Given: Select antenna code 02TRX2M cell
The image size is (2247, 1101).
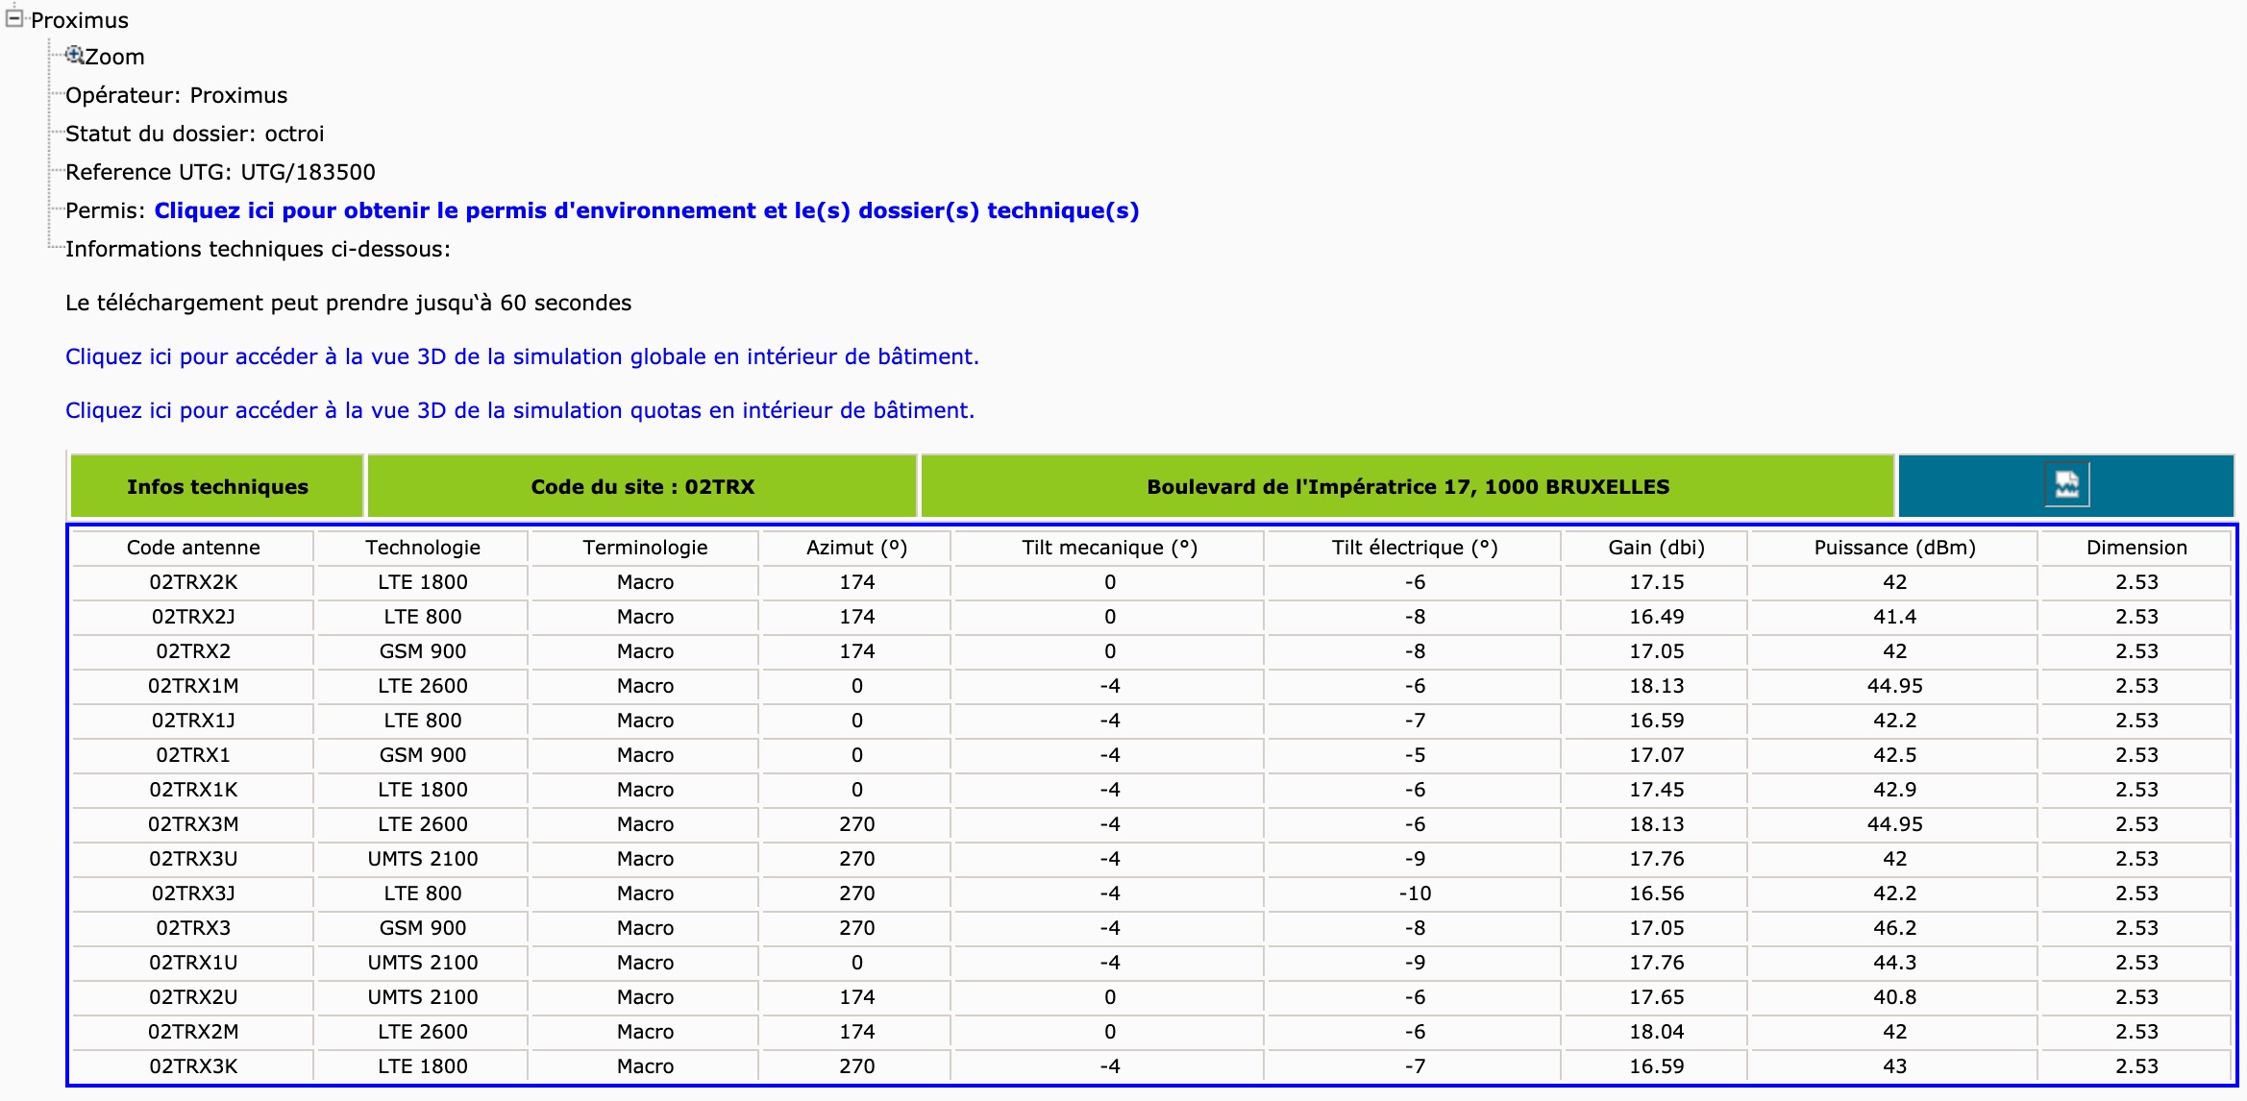Looking at the screenshot, I should pyautogui.click(x=193, y=1032).
